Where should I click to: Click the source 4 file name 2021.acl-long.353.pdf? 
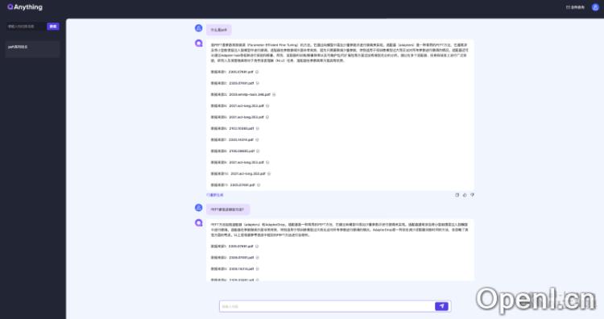pyautogui.click(x=246, y=106)
